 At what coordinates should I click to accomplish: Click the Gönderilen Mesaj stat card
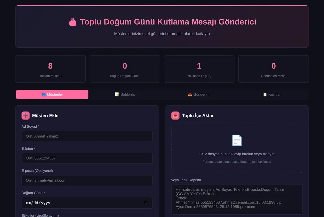coord(274,69)
